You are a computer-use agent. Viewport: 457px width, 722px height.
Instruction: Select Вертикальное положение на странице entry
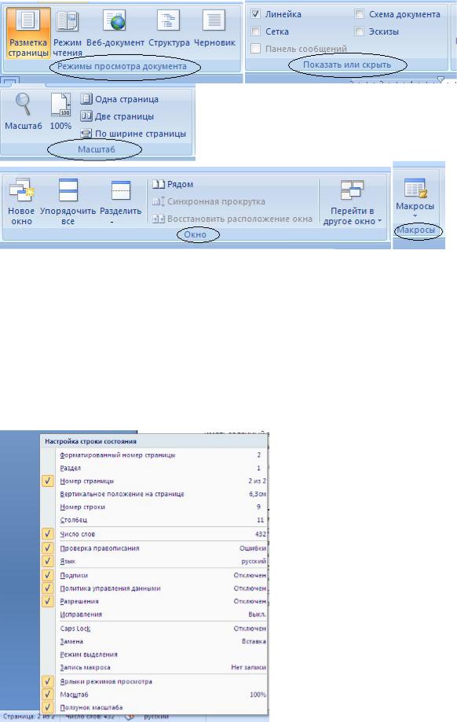coord(154,494)
